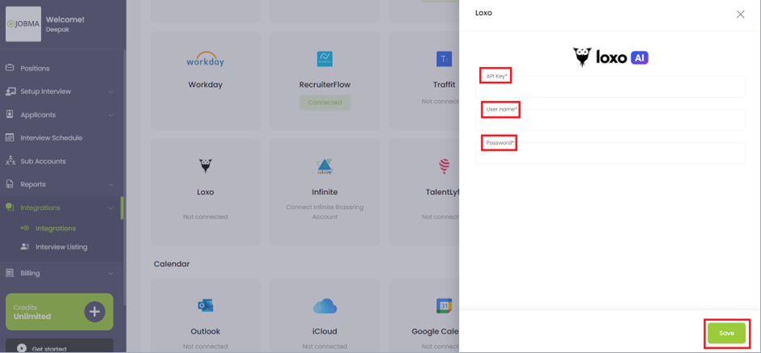Screen dimensions: 761x353
Task: Click the plus icon on Credits card
Action: coord(95,312)
